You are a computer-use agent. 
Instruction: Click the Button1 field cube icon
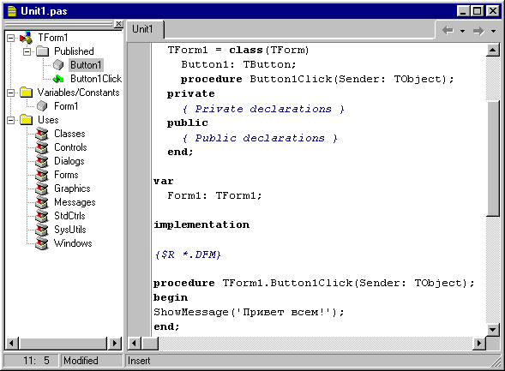pyautogui.click(x=58, y=65)
